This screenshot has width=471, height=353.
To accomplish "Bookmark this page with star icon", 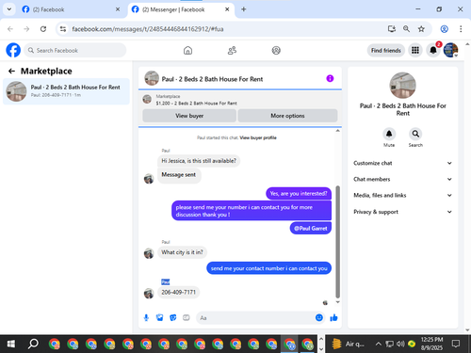I will click(421, 29).
